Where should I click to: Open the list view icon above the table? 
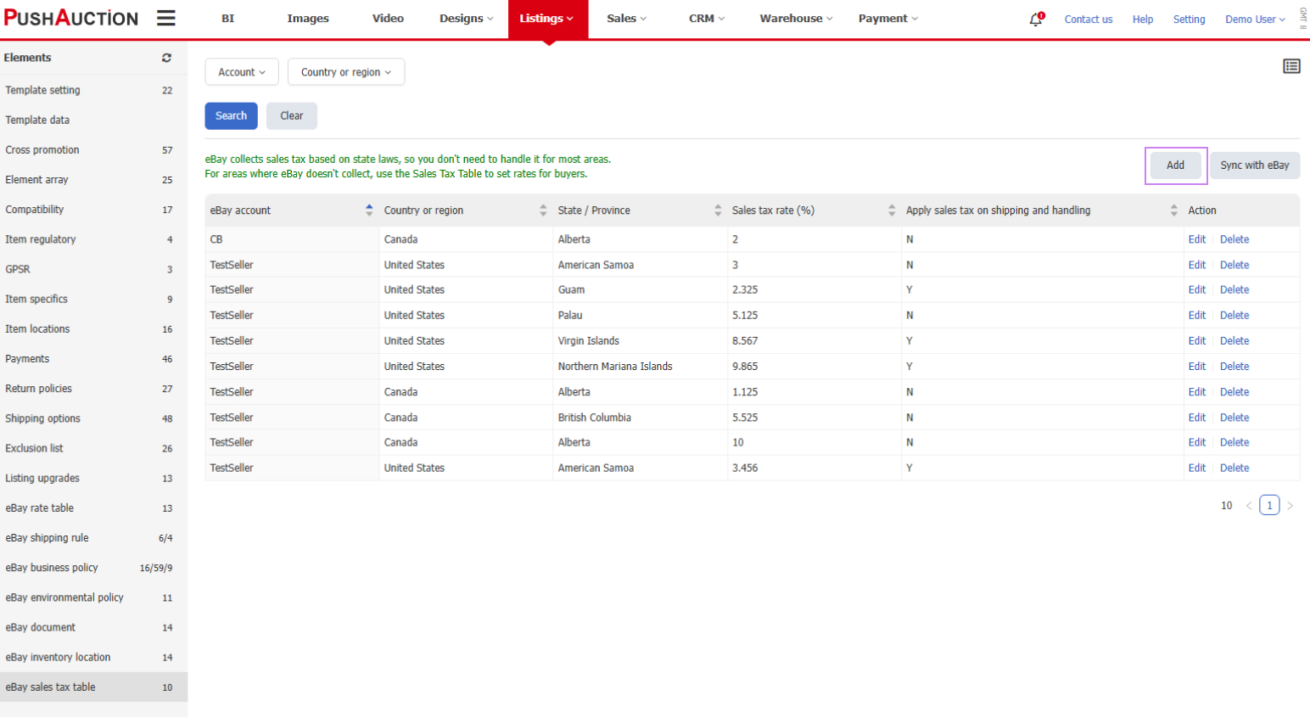1291,65
